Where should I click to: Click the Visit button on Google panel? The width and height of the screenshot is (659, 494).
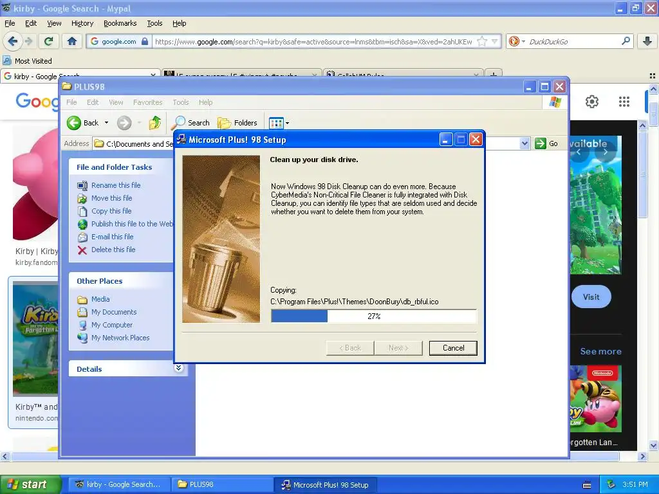pyautogui.click(x=591, y=297)
